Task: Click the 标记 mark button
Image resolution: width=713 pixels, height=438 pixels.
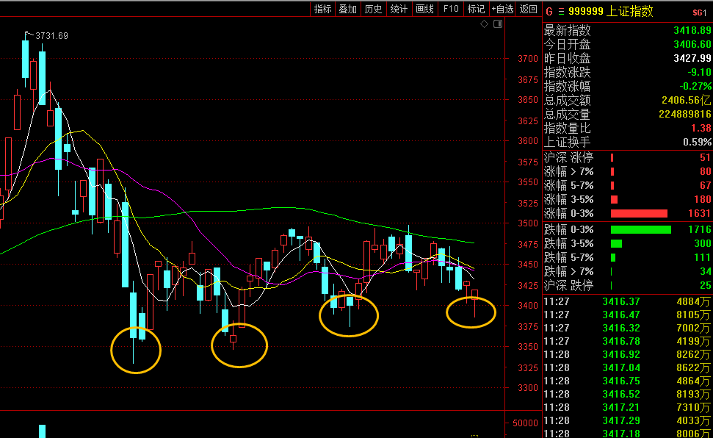Action: click(477, 9)
